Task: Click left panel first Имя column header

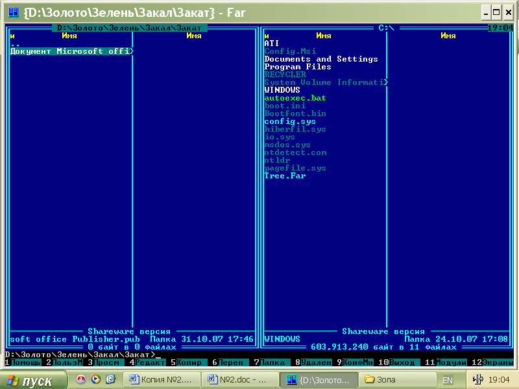Action: [69, 36]
